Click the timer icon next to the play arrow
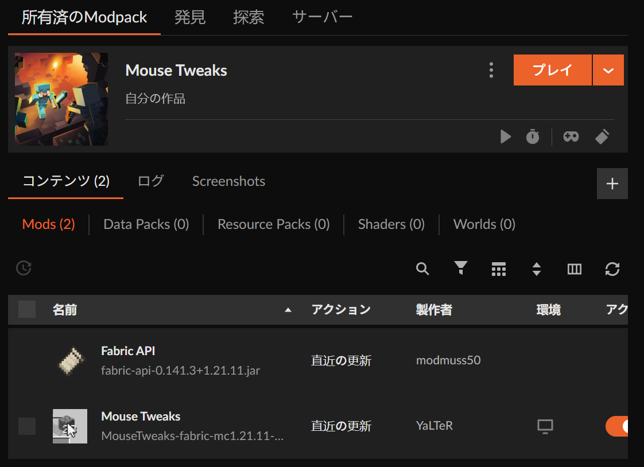 coord(533,137)
